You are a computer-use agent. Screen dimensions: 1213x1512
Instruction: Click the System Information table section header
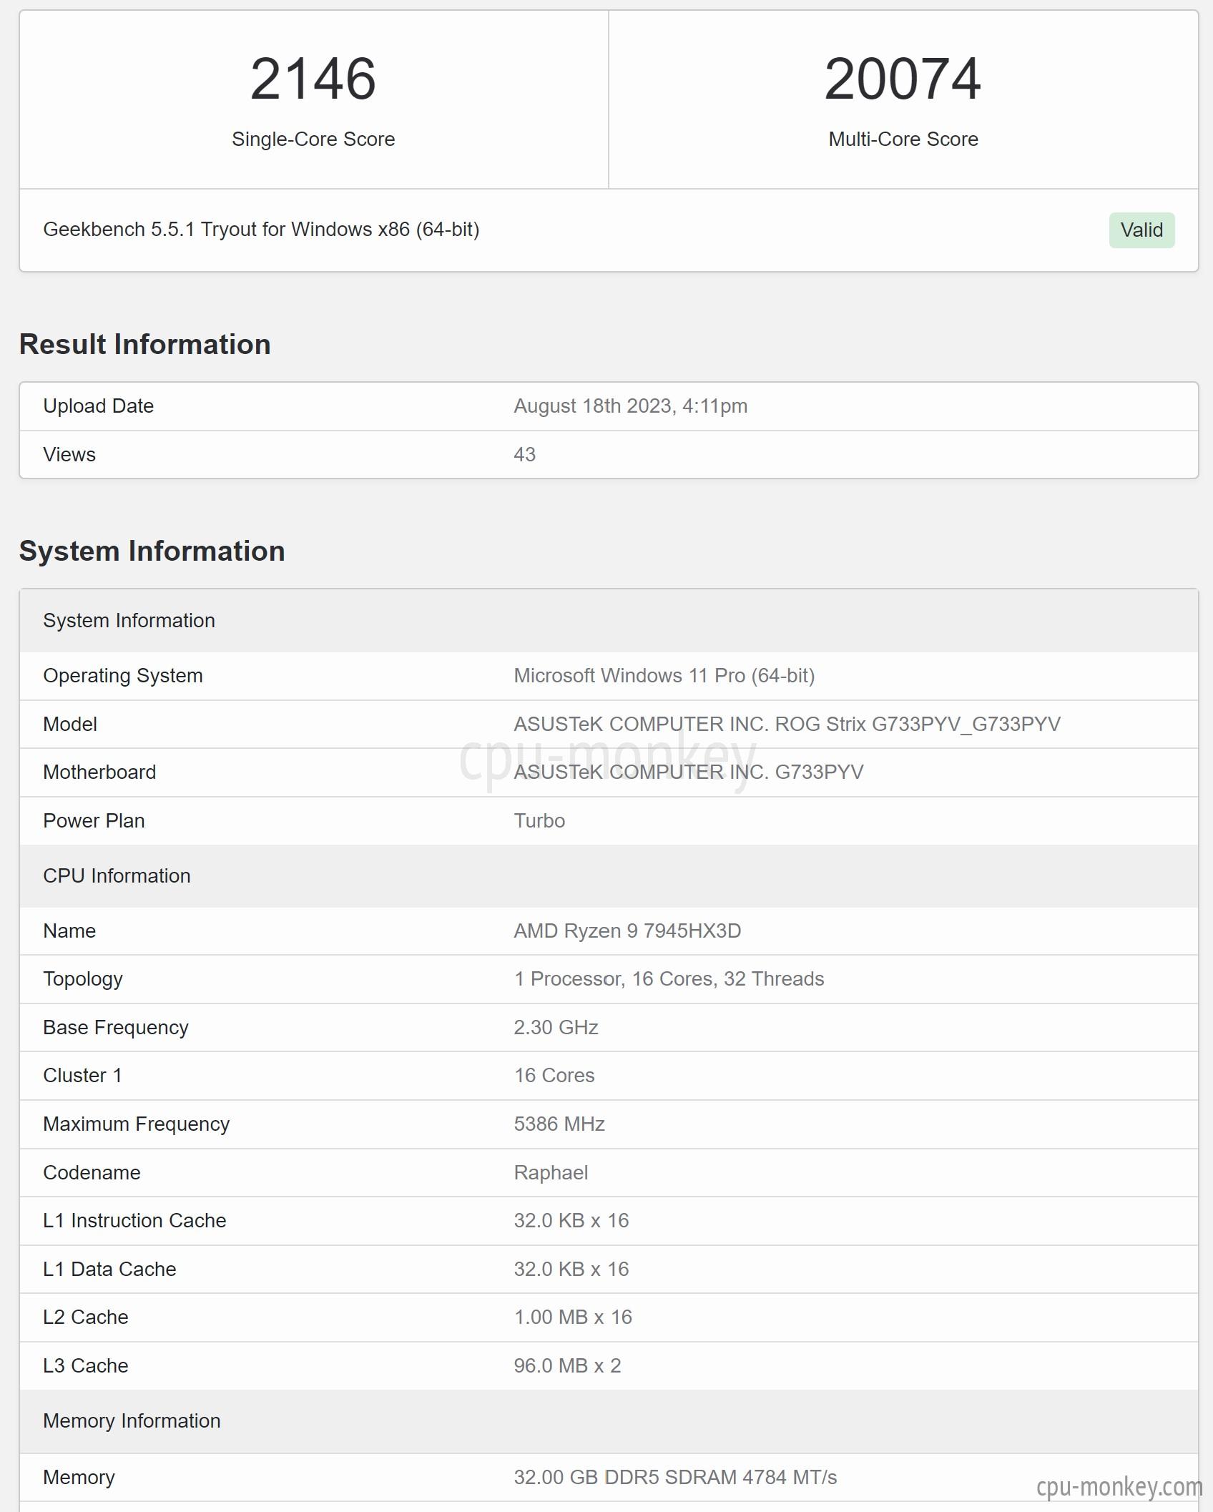point(609,621)
